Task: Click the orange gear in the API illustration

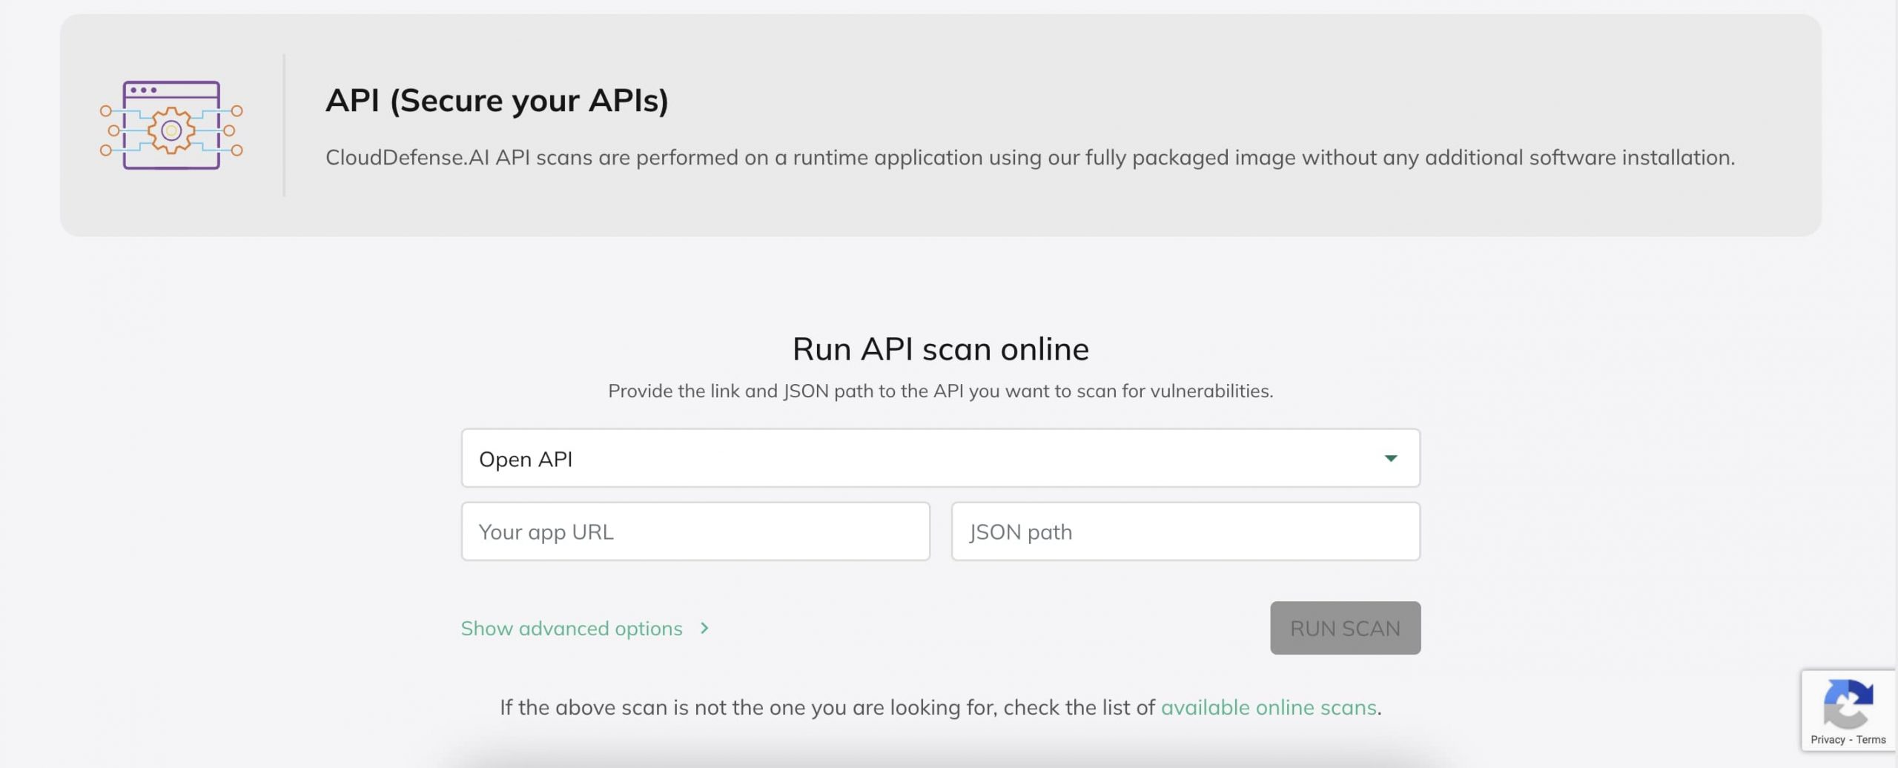Action: coord(171,131)
